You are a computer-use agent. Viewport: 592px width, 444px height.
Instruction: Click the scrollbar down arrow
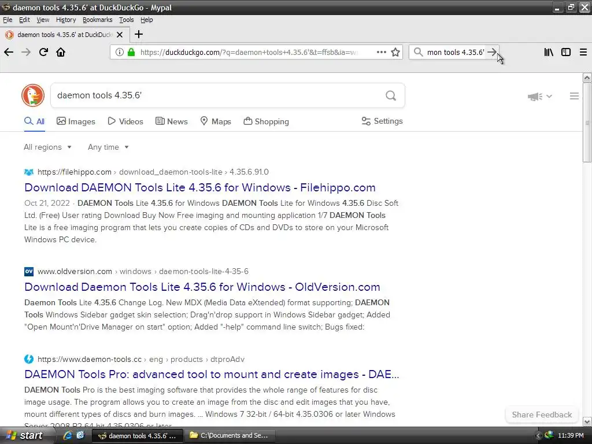pos(587,421)
